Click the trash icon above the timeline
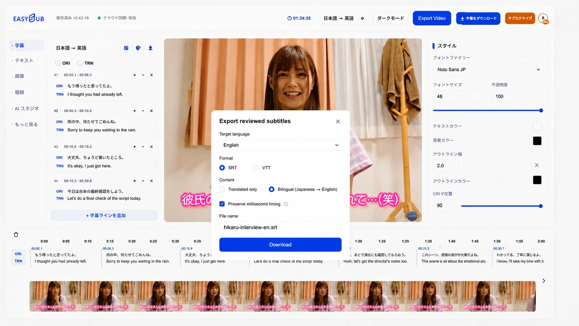Image resolution: width=579 pixels, height=326 pixels. tap(16, 235)
